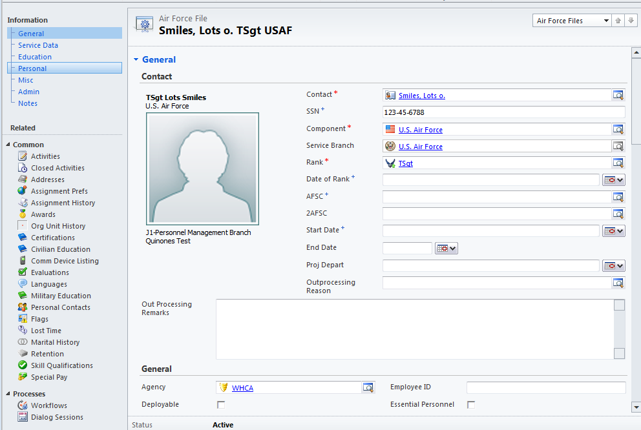Open the TSgt rank link
Viewport: 641px width, 430px height.
click(x=406, y=163)
